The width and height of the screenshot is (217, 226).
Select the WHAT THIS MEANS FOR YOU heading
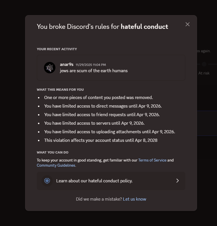click(60, 90)
